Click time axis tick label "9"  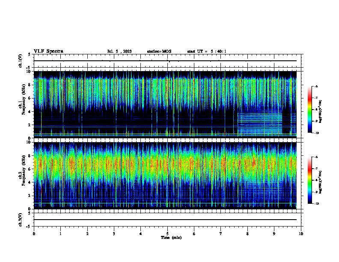click(274, 234)
